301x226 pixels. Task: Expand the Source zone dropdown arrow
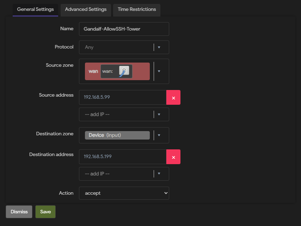[159, 71]
